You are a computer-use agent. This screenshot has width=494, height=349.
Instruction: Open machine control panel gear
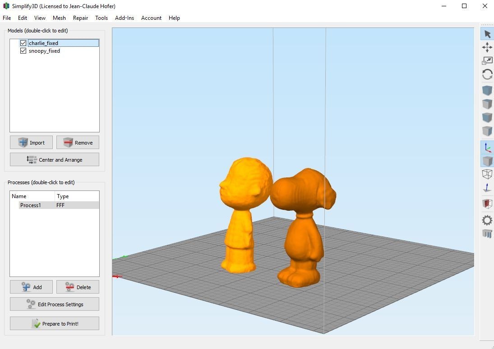[487, 220]
